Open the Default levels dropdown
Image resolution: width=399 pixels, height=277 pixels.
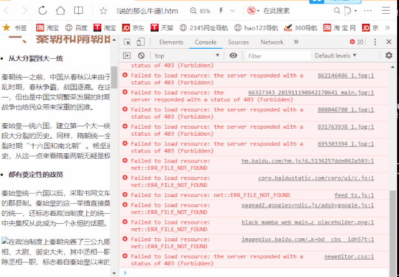335,56
